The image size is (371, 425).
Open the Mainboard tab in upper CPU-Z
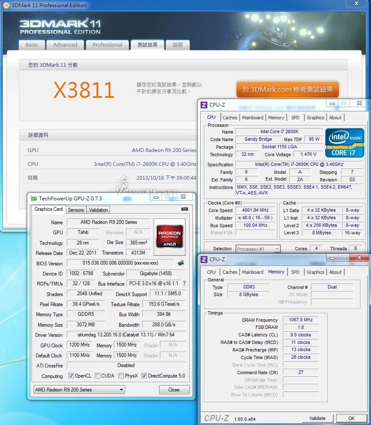253,118
